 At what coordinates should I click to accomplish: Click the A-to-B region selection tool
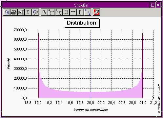coord(88,12)
